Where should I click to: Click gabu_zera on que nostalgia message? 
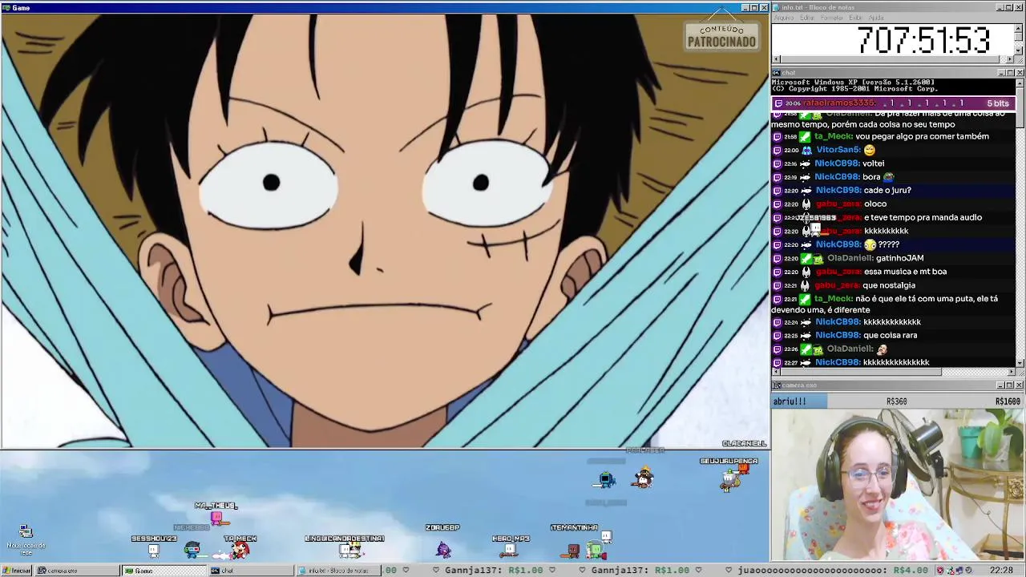837,286
